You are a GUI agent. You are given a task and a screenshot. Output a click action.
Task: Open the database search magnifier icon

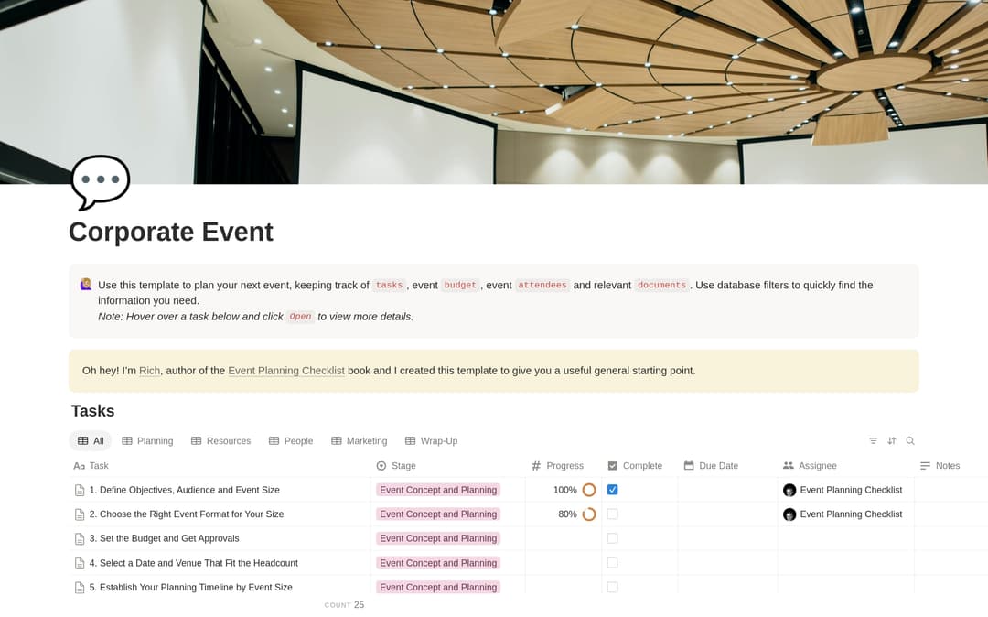(910, 441)
